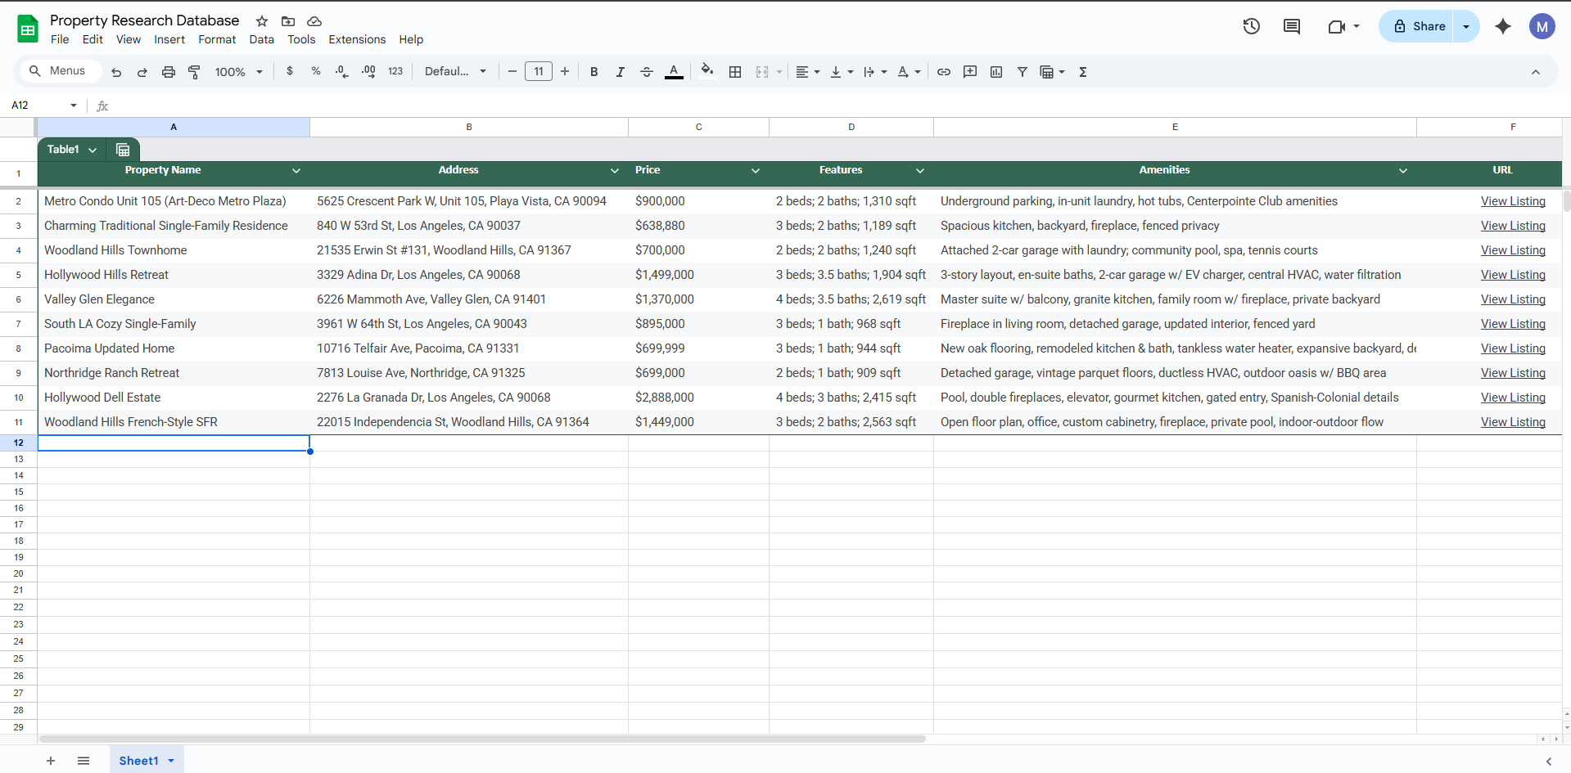
Task: Click the font size input field
Action: pos(539,72)
